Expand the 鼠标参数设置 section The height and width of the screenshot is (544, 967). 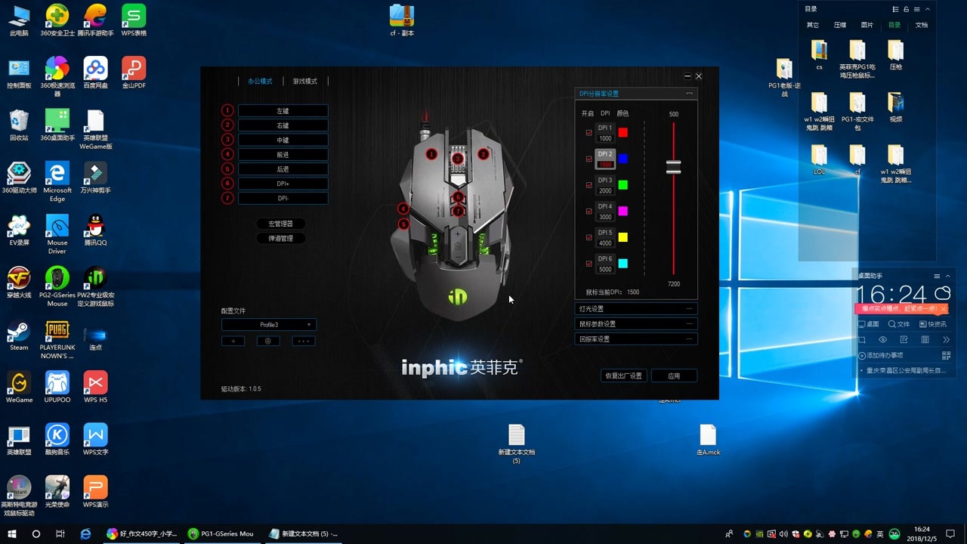point(635,323)
